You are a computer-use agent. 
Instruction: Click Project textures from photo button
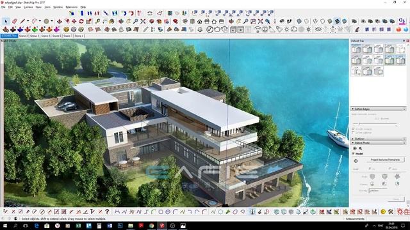(385, 160)
